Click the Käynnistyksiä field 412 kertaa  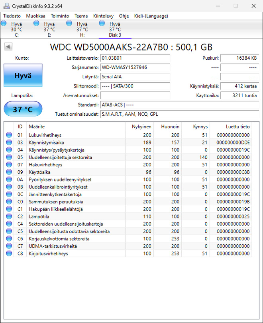(239, 86)
